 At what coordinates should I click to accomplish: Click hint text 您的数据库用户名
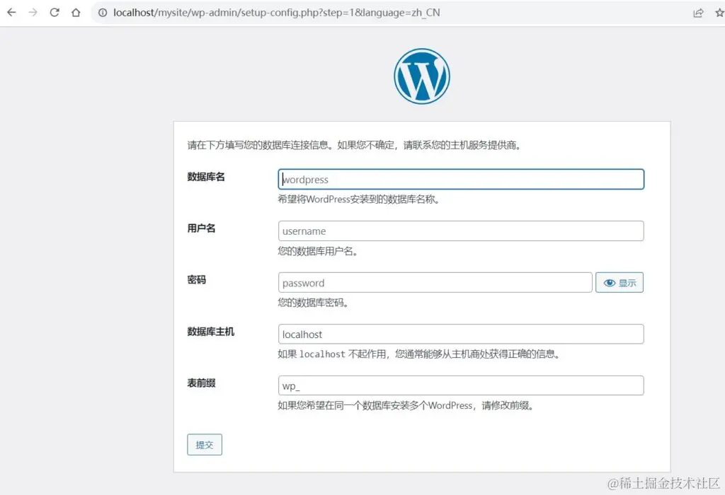[318, 251]
